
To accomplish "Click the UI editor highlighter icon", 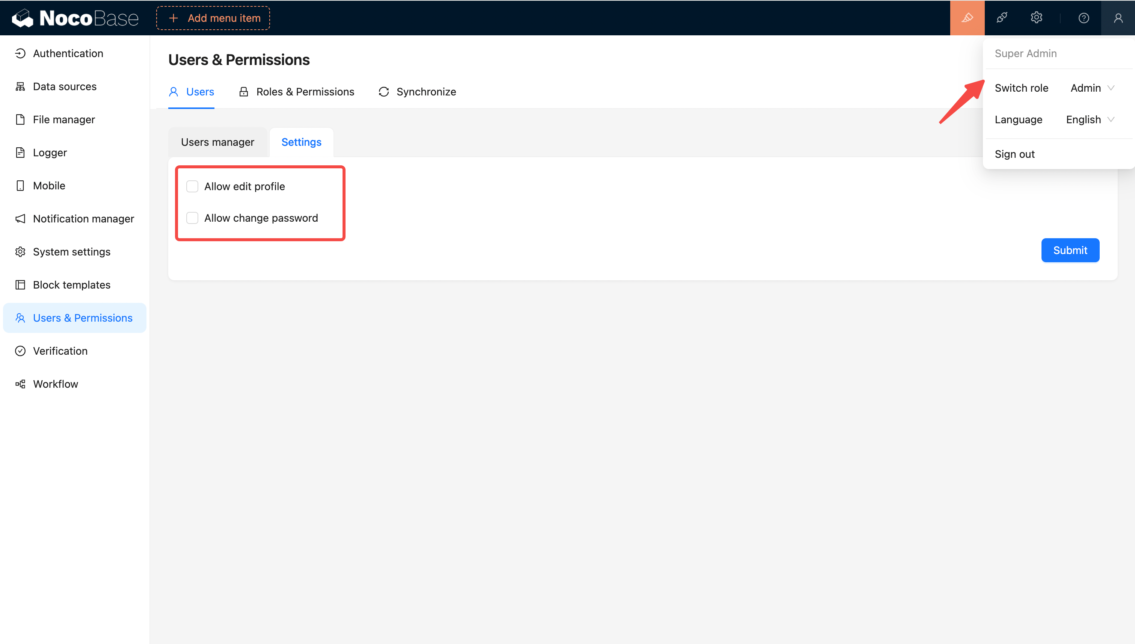I will (x=967, y=18).
